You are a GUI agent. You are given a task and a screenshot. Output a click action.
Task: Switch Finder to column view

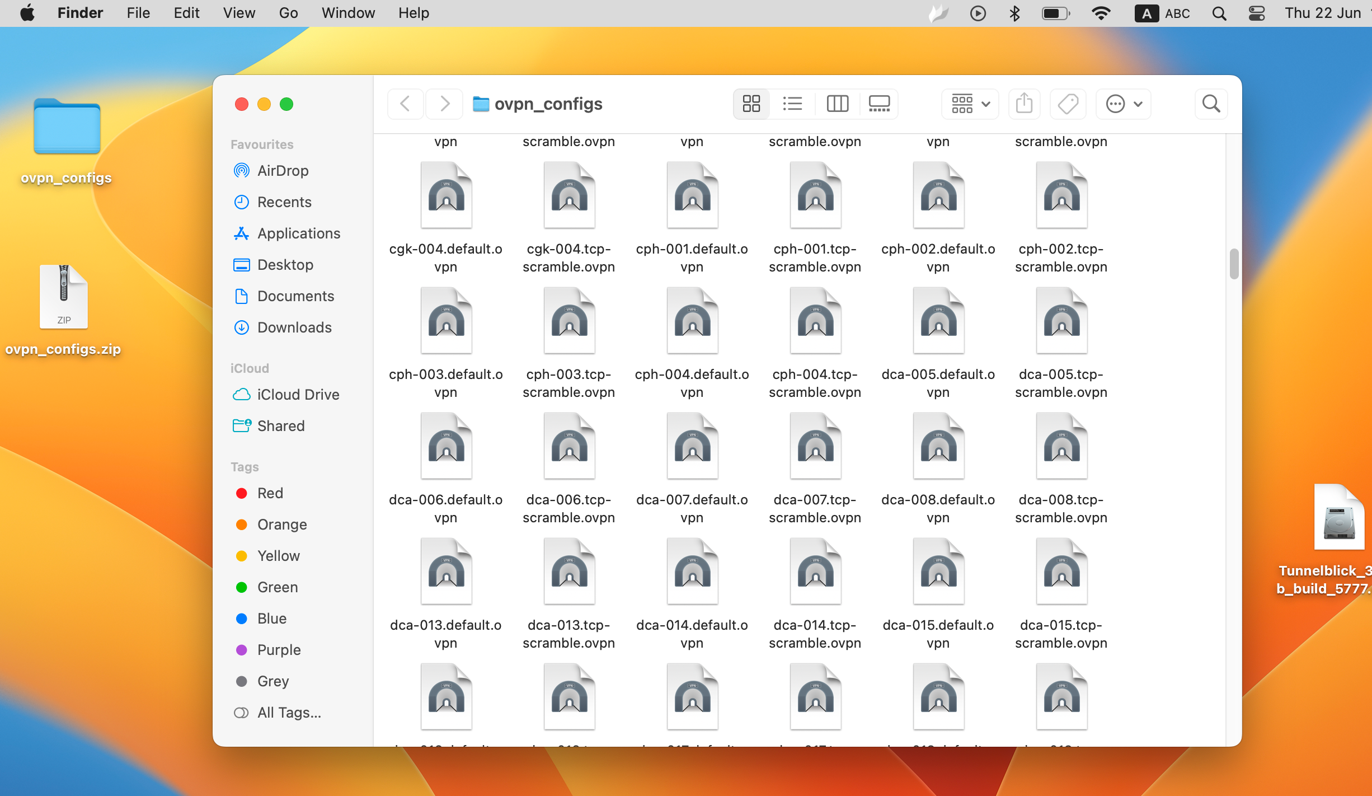(x=837, y=104)
